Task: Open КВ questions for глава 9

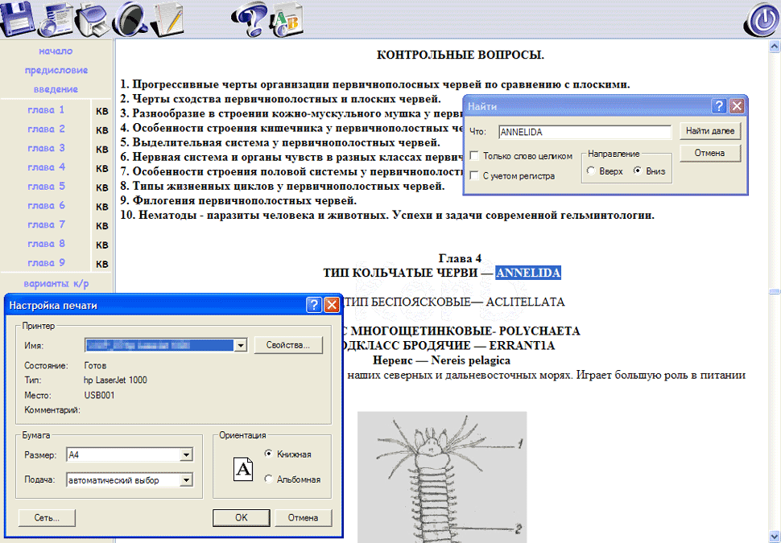Action: click(102, 264)
